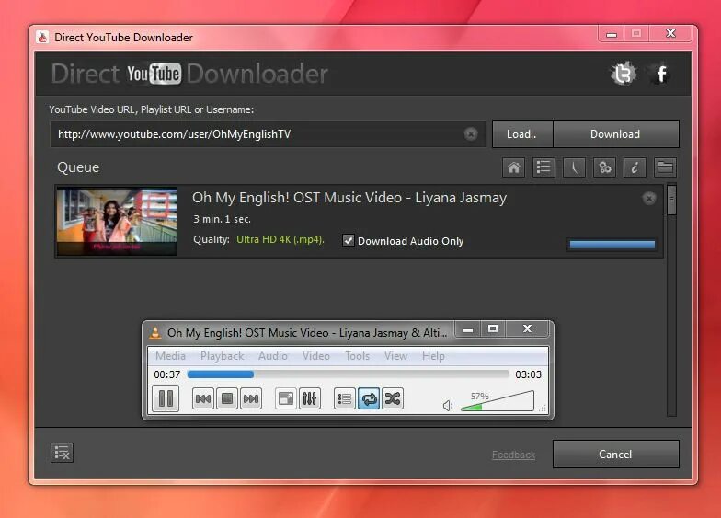Toggle the loop repeat button in VLC

tap(368, 398)
